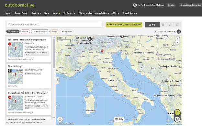Switch to the list view icon
This screenshot has height=126, width=202.
pos(163,25)
